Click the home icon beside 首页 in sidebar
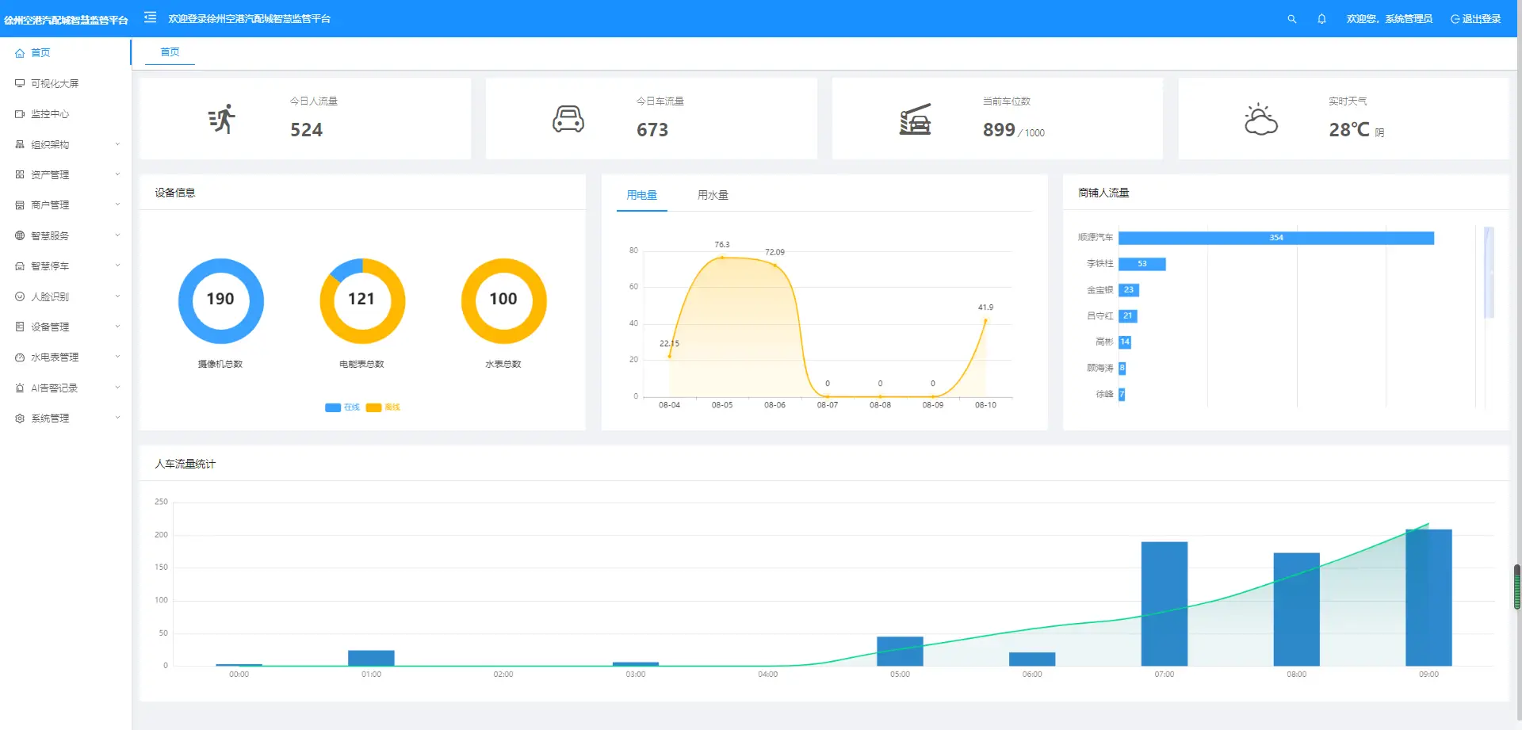This screenshot has height=730, width=1522. click(20, 53)
